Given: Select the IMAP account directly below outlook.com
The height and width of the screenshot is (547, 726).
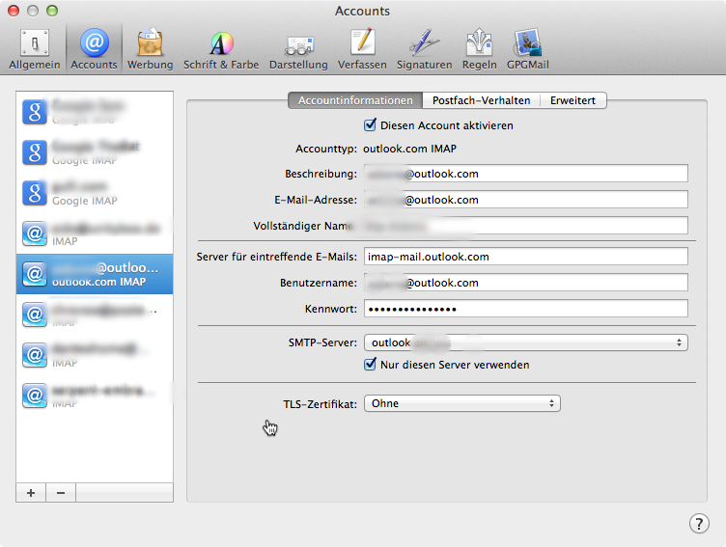Looking at the screenshot, I should click(x=95, y=315).
